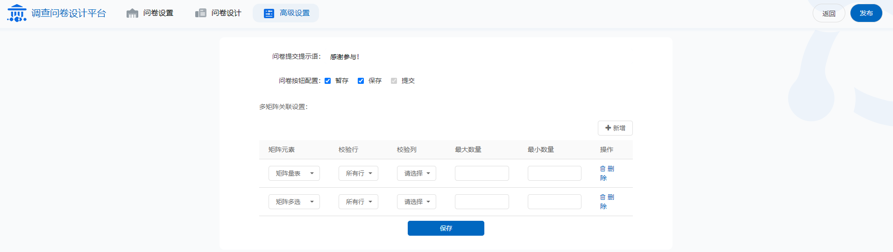
Task: Click the plus icon on 新增 button
Action: pos(608,128)
